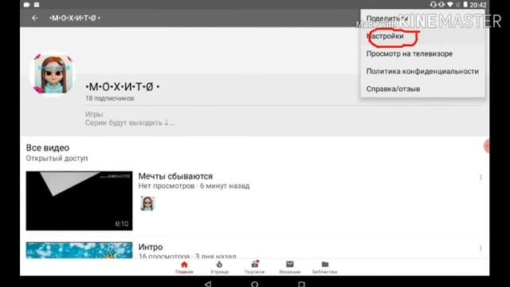This screenshot has height=287, width=510.
Task: Tap small avatar under Мечты сбываются title
Action: click(x=147, y=204)
